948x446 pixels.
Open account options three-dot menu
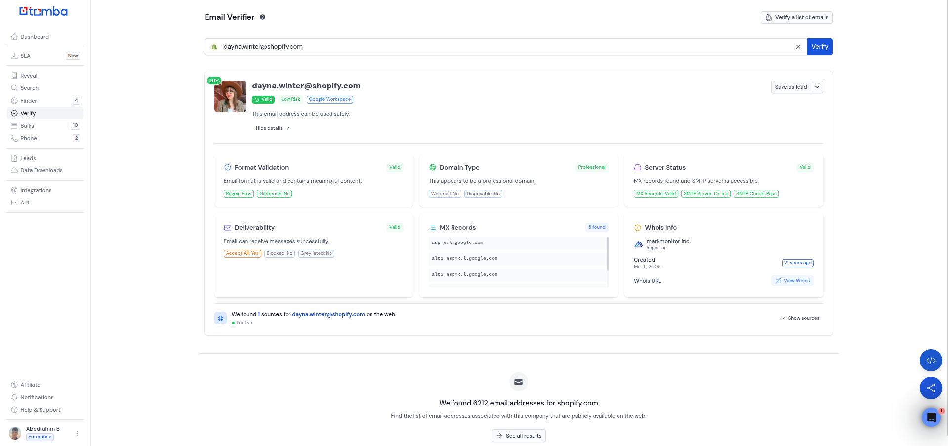(x=78, y=433)
